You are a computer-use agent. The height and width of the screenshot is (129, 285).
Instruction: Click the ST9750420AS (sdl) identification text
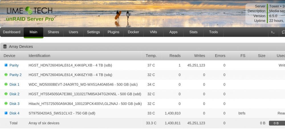click(62, 113)
